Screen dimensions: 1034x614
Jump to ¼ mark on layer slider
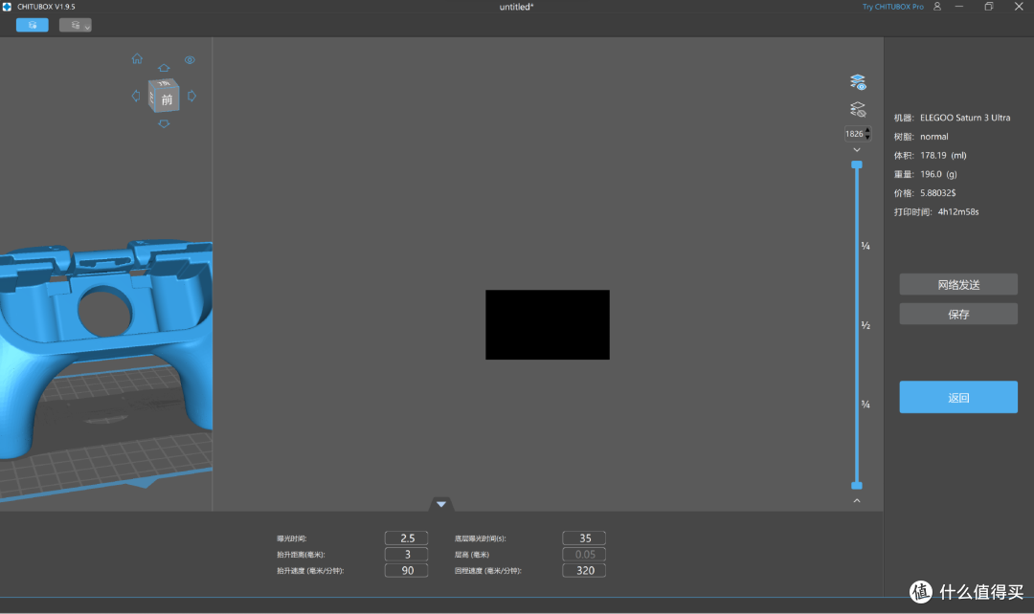tap(865, 247)
